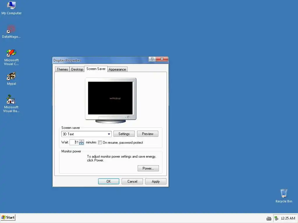The height and width of the screenshot is (223, 298).
Task: Click the Help question mark title bar button
Action: [152, 59]
